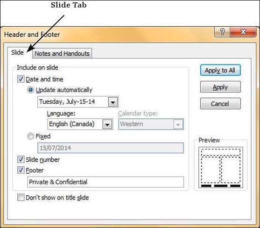The width and height of the screenshot is (260, 228).
Task: Click the Private & Confidential footer text field
Action: click(105, 182)
